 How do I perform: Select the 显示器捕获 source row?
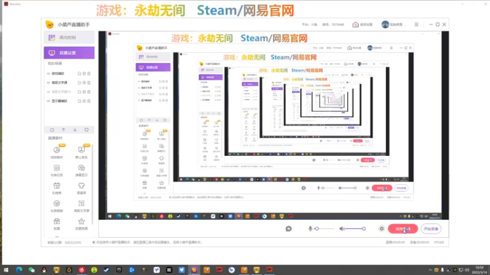[69, 101]
